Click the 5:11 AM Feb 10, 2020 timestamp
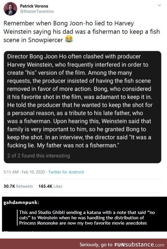The width and height of the screenshot is (167, 249). 24,172
